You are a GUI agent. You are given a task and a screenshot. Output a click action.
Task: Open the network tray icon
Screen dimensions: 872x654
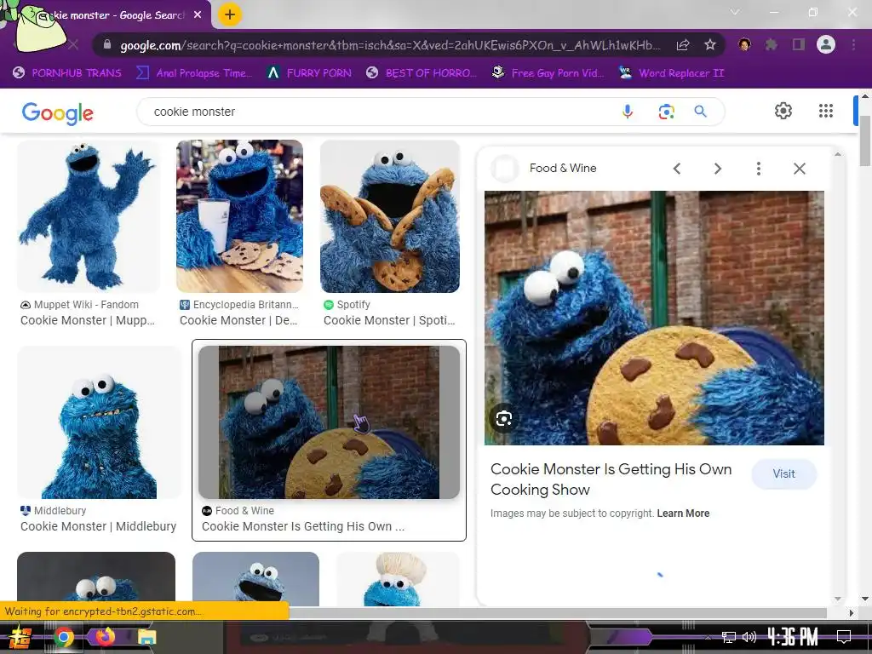coord(729,637)
